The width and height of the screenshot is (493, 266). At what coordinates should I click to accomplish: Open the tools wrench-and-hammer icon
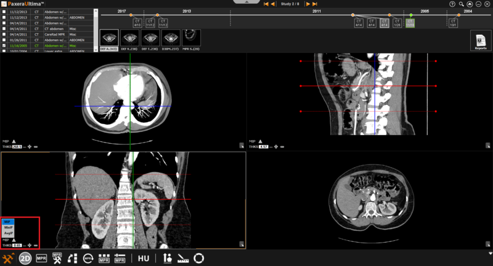[x=8, y=258]
